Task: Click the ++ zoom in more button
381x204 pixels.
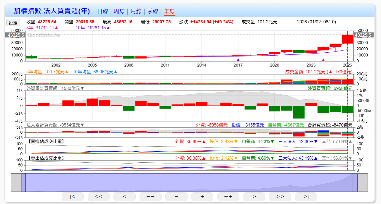Action: pyautogui.click(x=228, y=196)
